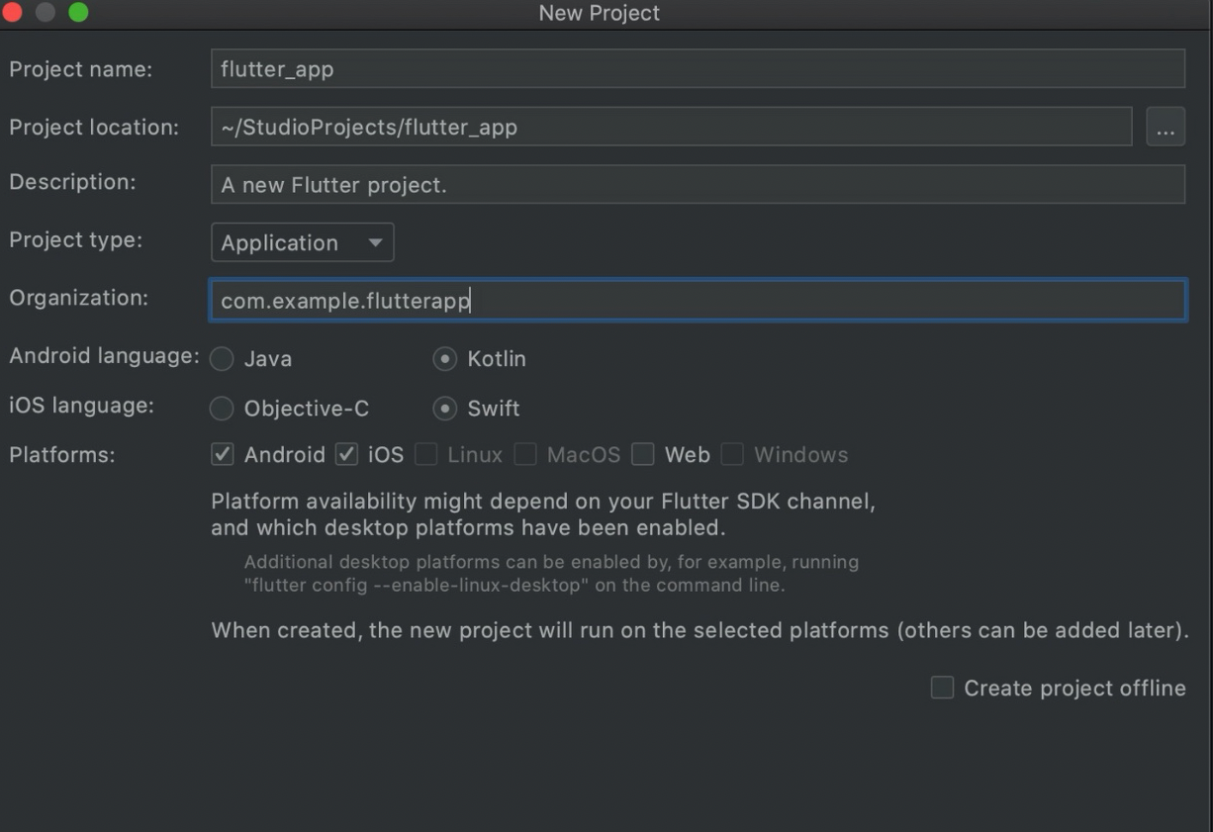This screenshot has width=1213, height=832.
Task: Tick the MacOS platform checkbox
Action: point(525,455)
